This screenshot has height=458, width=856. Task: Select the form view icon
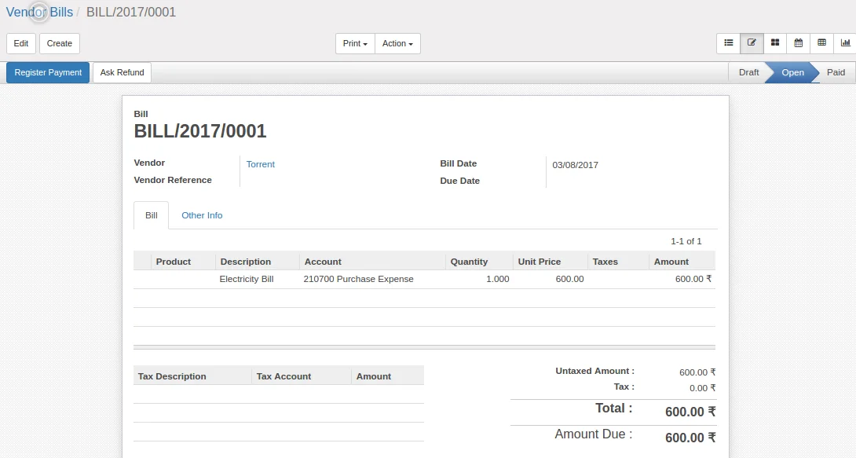click(x=752, y=43)
